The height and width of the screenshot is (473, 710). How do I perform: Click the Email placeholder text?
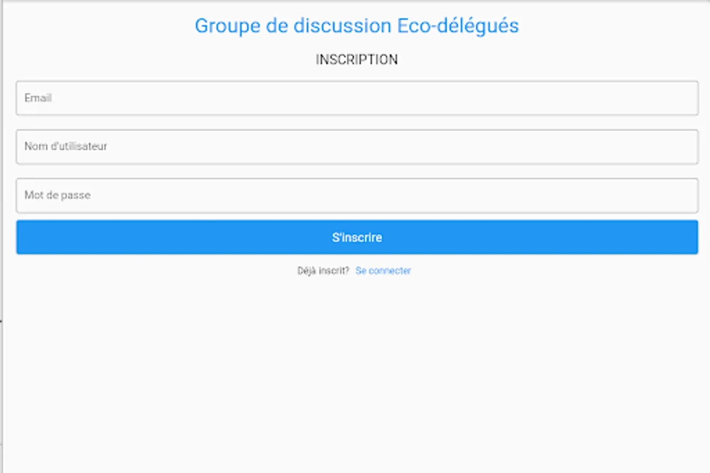pos(38,98)
